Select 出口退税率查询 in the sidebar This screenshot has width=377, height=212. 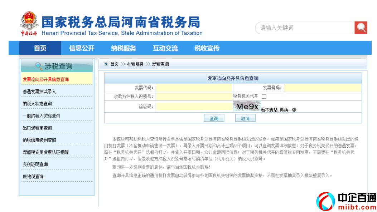(37, 128)
